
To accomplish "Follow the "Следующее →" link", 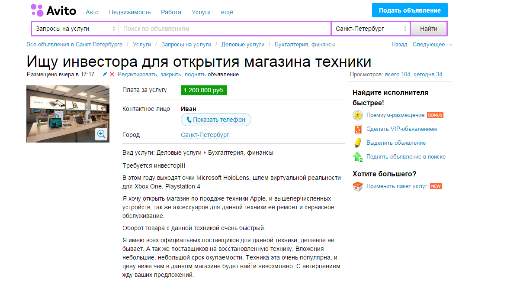I will coord(432,44).
